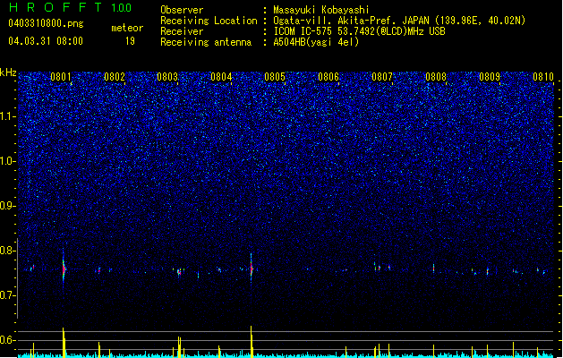
Task: Click the strong meteor echo before 0805
Action: tap(252, 268)
